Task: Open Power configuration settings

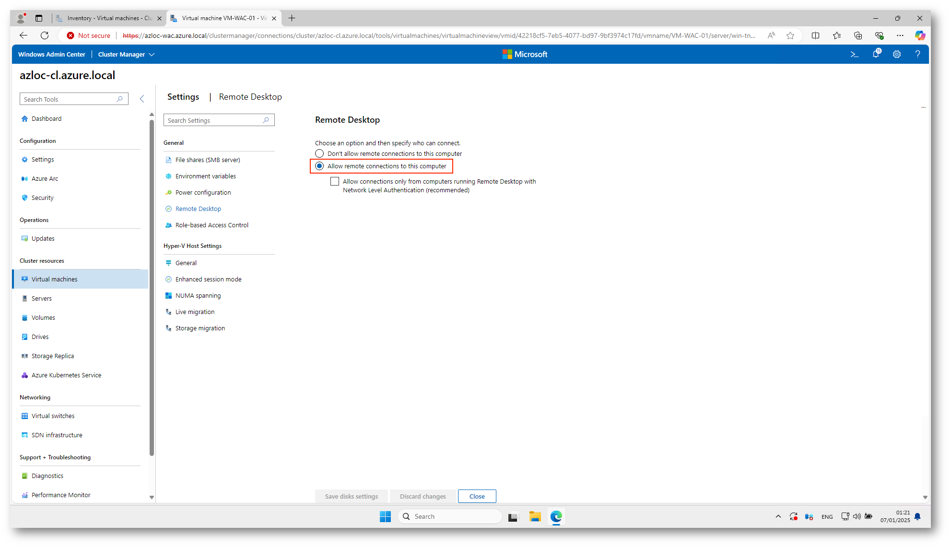Action: [x=203, y=192]
